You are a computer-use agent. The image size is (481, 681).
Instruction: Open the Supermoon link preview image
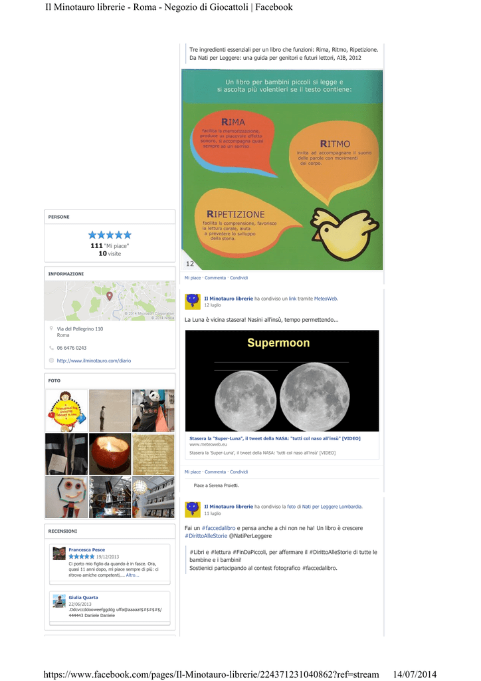282,380
